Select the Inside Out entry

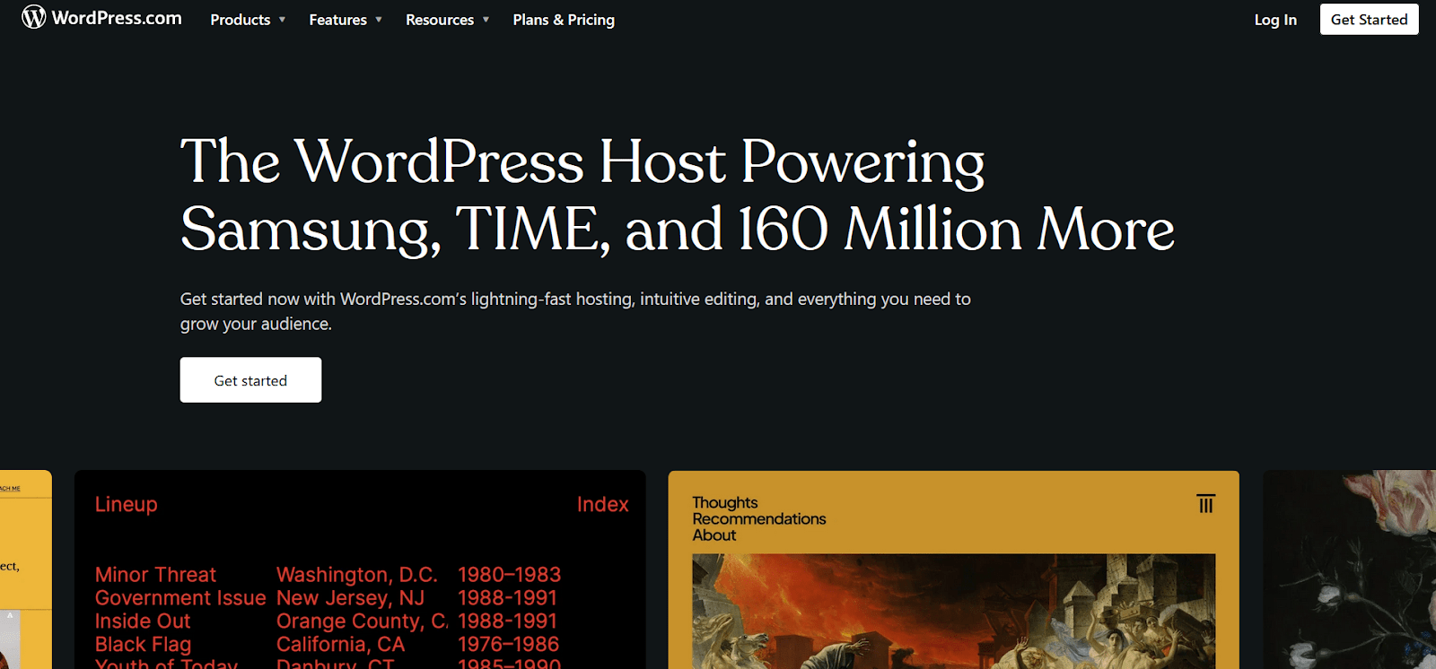click(143, 621)
